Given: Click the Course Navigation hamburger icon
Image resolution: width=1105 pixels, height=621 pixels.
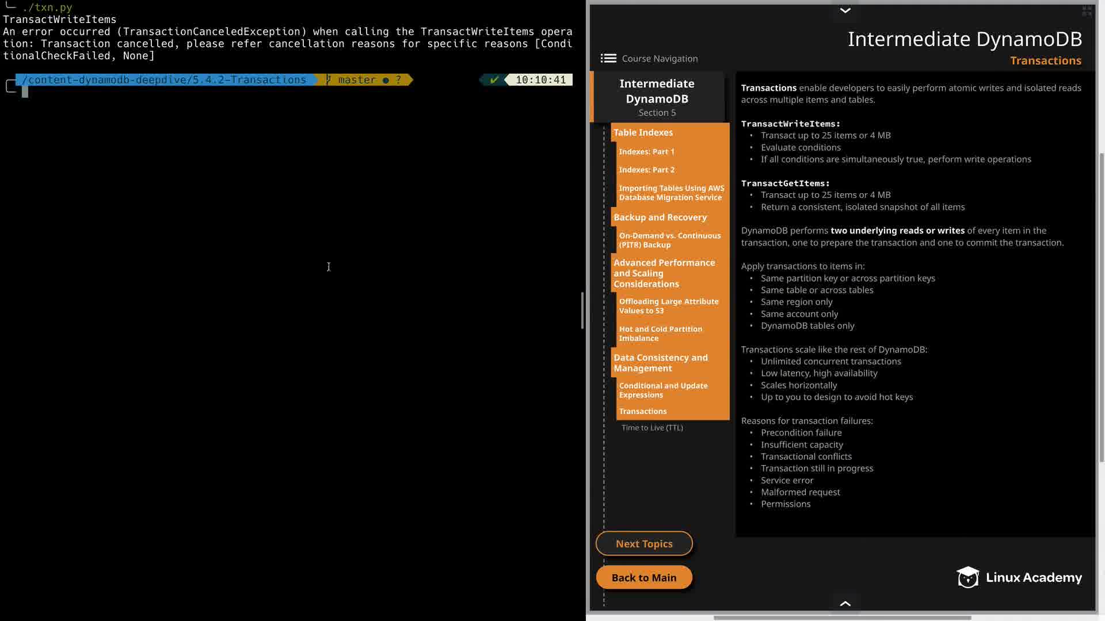Looking at the screenshot, I should pyautogui.click(x=608, y=58).
